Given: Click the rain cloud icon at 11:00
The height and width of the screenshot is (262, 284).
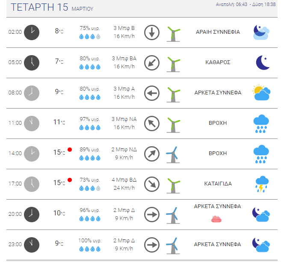Looking at the screenshot, I should [x=261, y=124].
